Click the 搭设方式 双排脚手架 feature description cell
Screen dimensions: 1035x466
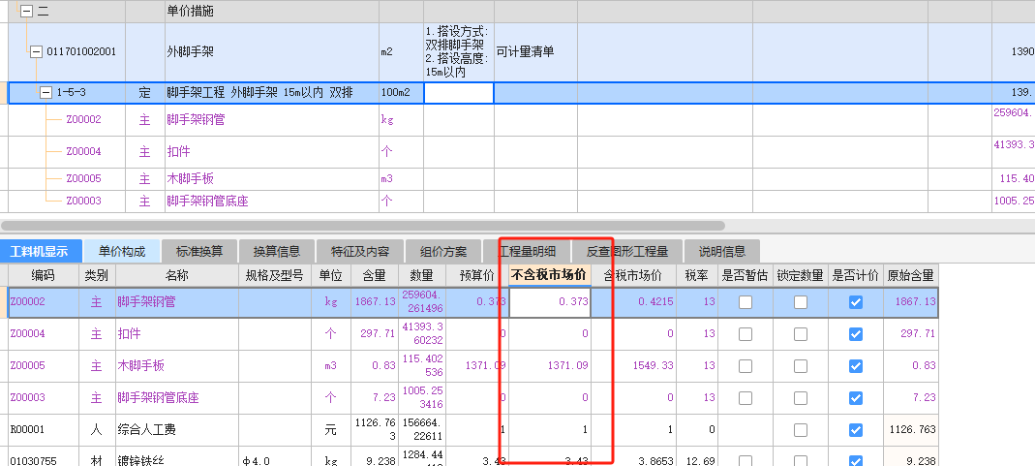(x=459, y=51)
